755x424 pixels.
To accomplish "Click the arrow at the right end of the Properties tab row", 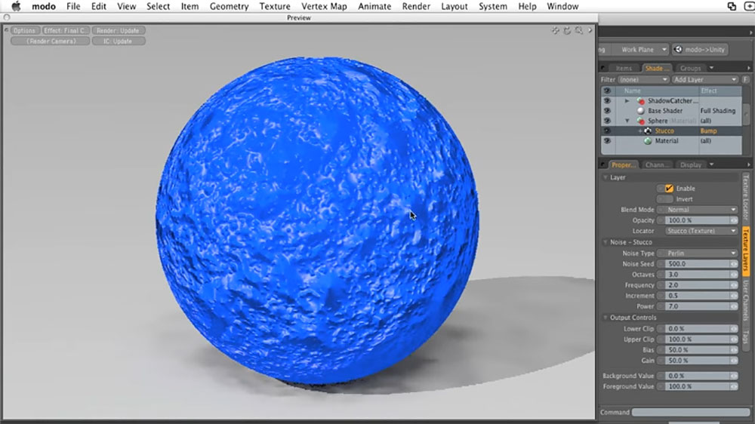I will pyautogui.click(x=749, y=164).
